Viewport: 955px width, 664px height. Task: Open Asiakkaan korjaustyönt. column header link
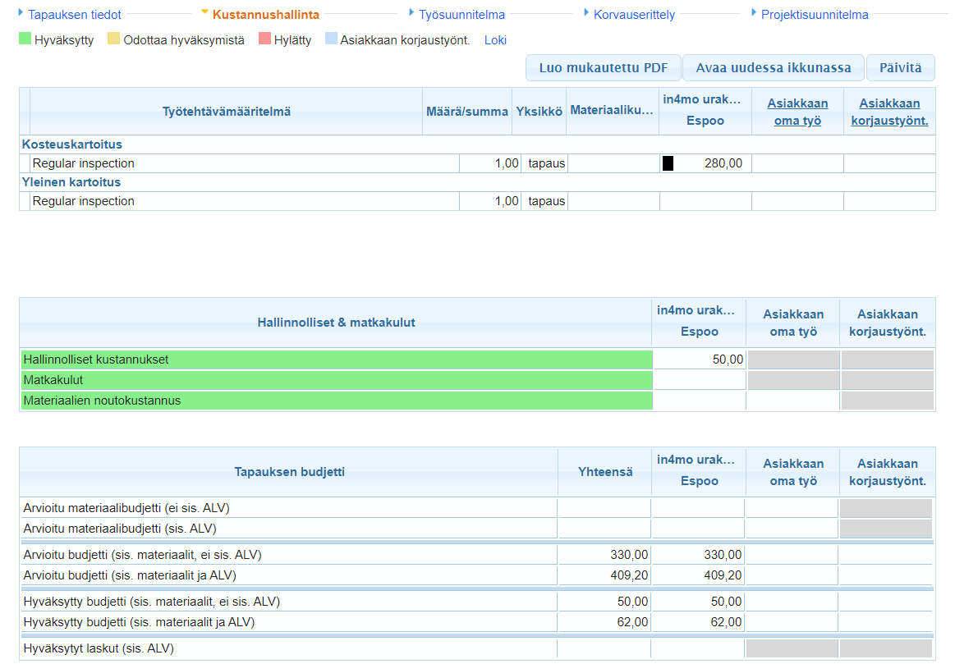(x=889, y=112)
